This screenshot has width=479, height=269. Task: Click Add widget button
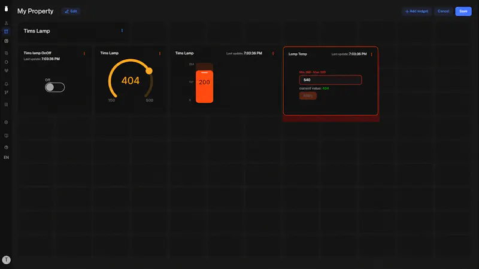click(x=417, y=11)
